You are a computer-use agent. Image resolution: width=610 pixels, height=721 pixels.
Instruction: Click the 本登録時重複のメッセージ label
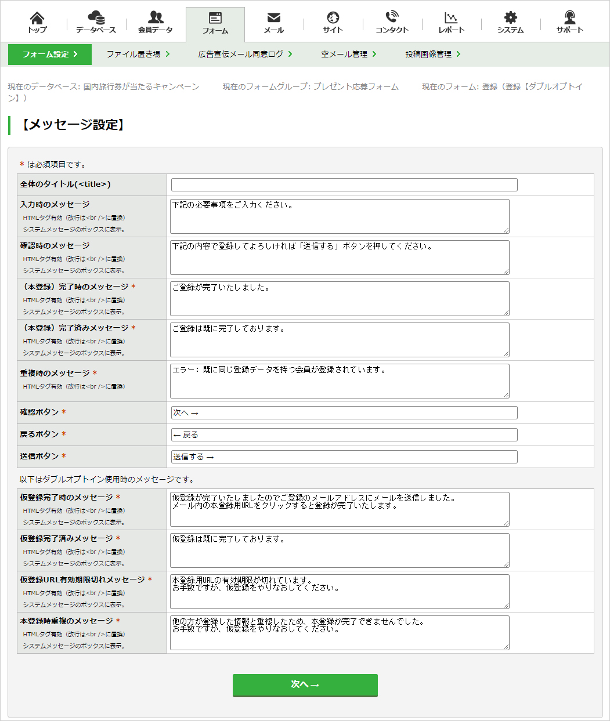[66, 621]
